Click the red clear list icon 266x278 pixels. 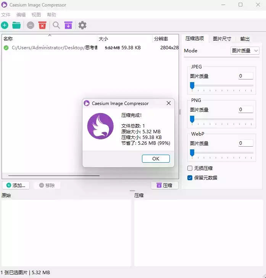(42, 26)
